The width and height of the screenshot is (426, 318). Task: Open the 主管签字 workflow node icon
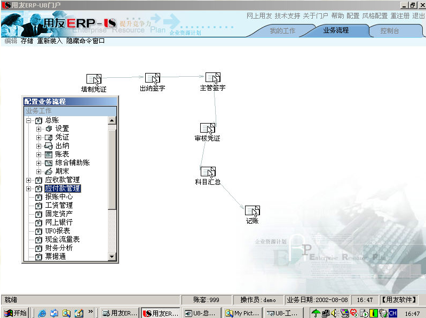pos(212,78)
